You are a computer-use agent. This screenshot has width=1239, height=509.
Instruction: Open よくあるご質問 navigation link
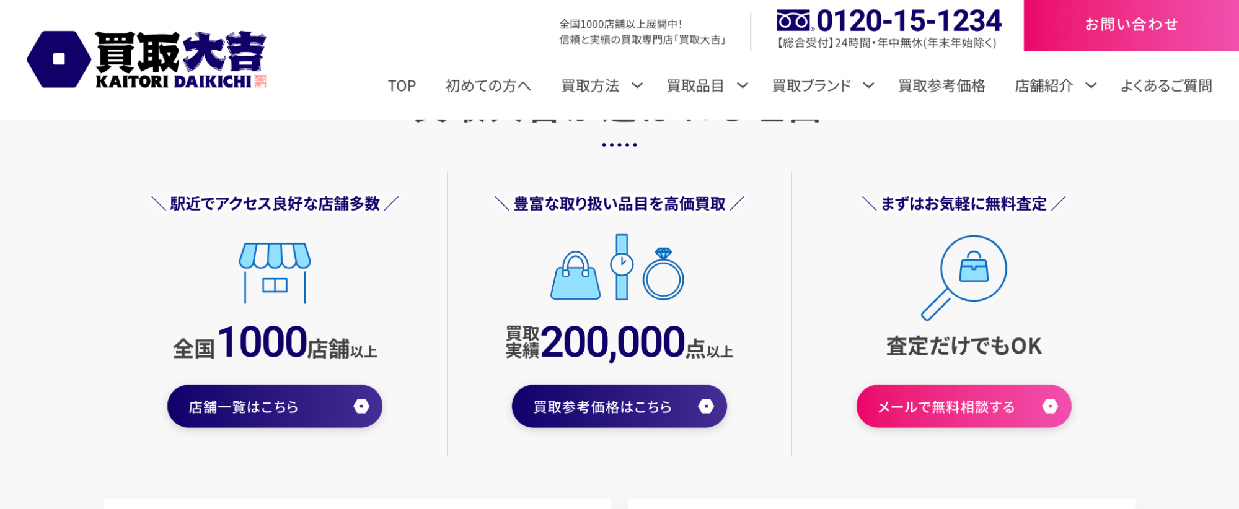point(1166,86)
